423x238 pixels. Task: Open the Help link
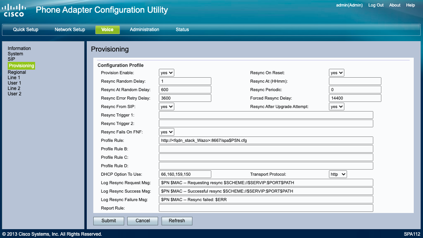(410, 5)
